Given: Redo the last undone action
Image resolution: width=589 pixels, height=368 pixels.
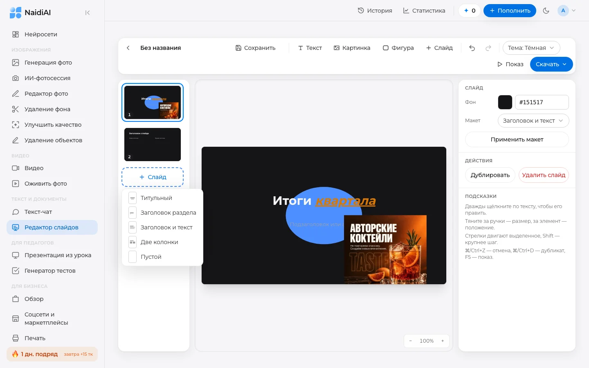Looking at the screenshot, I should click(x=488, y=48).
